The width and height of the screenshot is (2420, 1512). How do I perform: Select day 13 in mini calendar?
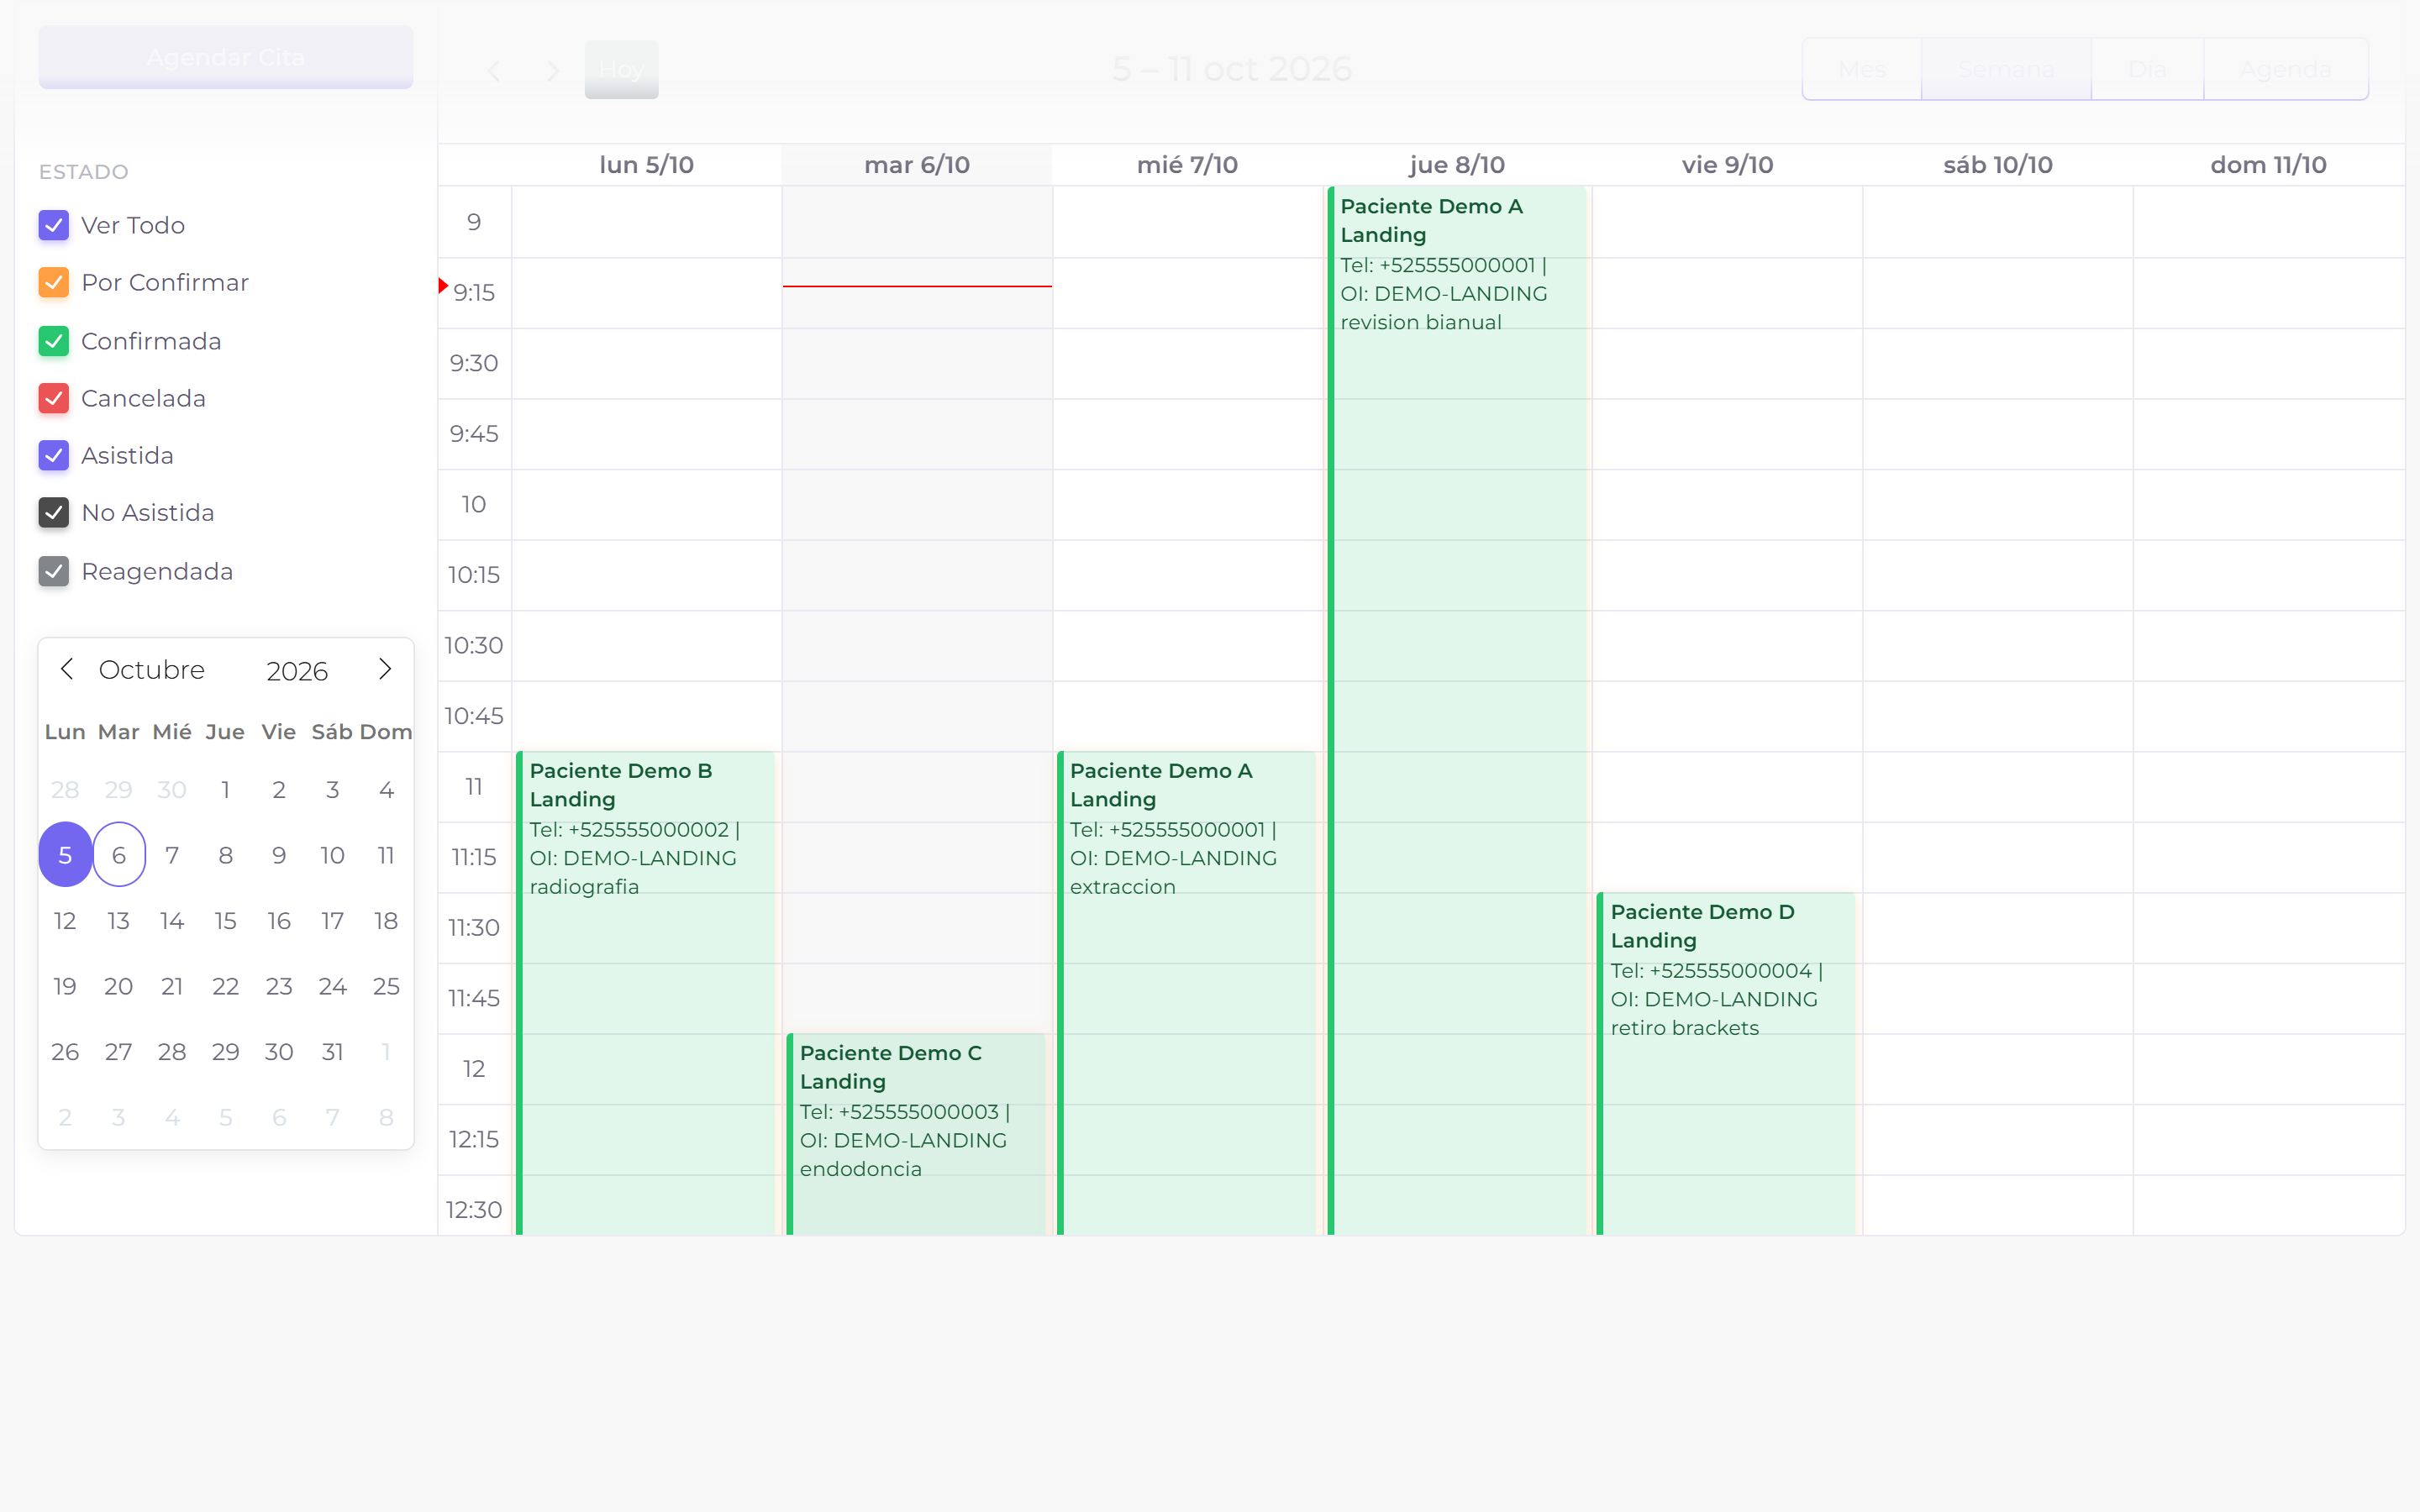[119, 921]
